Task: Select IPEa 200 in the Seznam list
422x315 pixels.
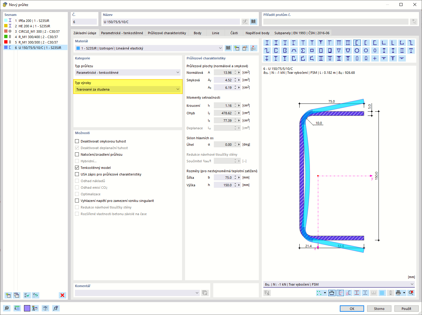Action: click(35, 21)
